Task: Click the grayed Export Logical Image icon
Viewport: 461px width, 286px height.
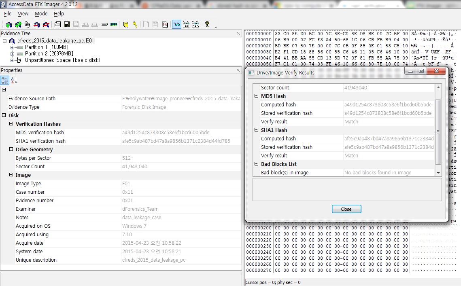Action: [76, 24]
